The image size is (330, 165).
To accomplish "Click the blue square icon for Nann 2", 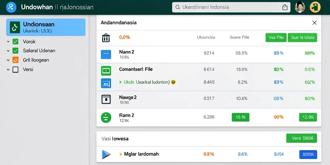I will [106, 54].
